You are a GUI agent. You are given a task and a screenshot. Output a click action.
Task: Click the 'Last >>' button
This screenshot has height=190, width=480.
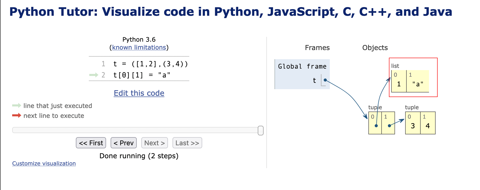187,143
